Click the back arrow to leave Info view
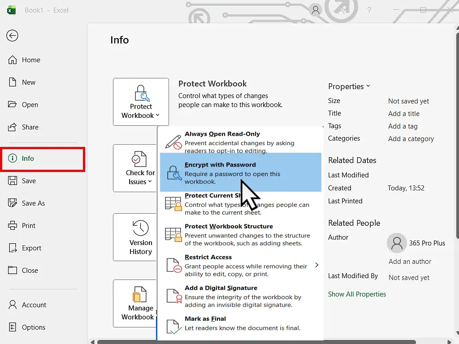Screen dimensions: 459x344 [x=12, y=36]
